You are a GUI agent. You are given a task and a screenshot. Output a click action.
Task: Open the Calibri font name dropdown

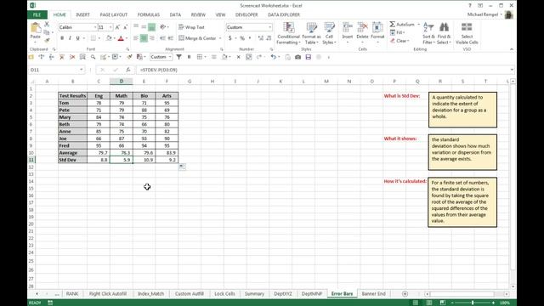[x=94, y=27]
